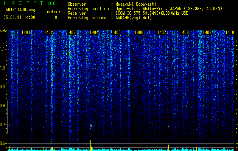Click the 1404 time marker

pyautogui.click(x=94, y=32)
